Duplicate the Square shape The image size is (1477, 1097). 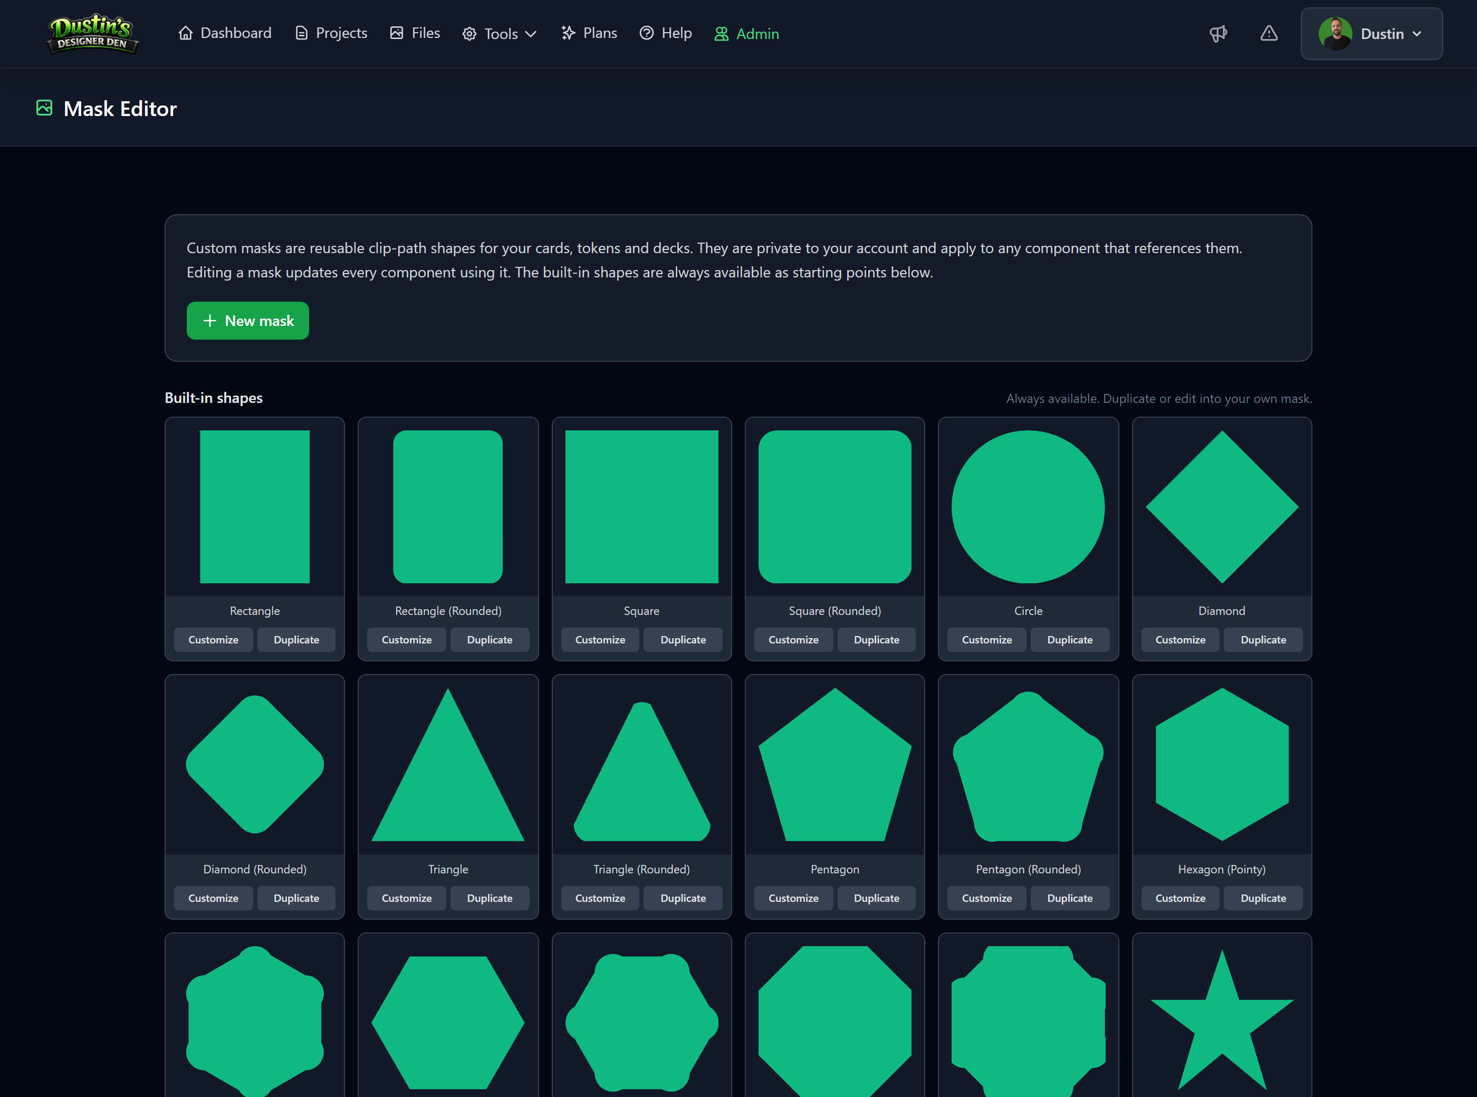pos(683,639)
